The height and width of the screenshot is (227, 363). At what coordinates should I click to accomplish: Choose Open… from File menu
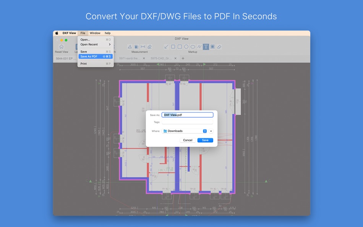[x=96, y=40]
